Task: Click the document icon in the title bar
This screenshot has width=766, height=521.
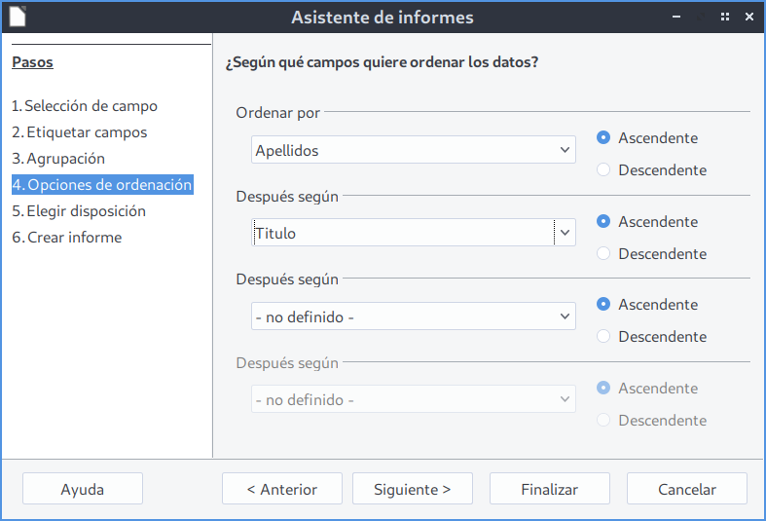Action: (x=17, y=17)
